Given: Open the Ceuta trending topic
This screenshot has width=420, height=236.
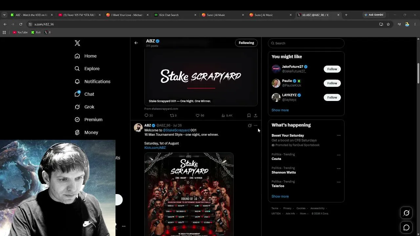Looking at the screenshot, I should 276,159.
